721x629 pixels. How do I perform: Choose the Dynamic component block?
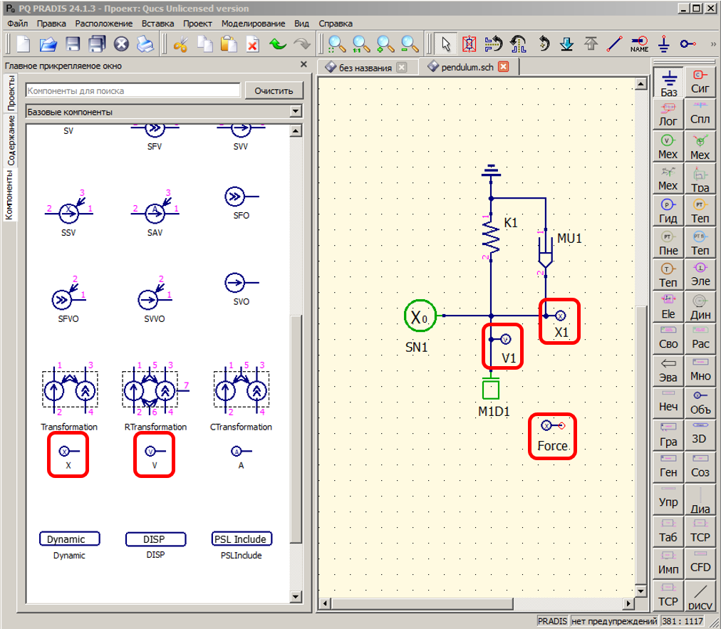click(69, 539)
